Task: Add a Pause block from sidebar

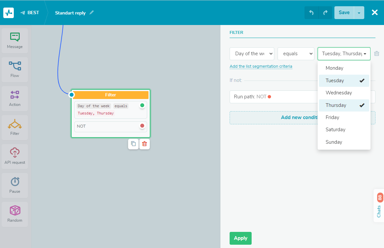Action: coord(15,186)
